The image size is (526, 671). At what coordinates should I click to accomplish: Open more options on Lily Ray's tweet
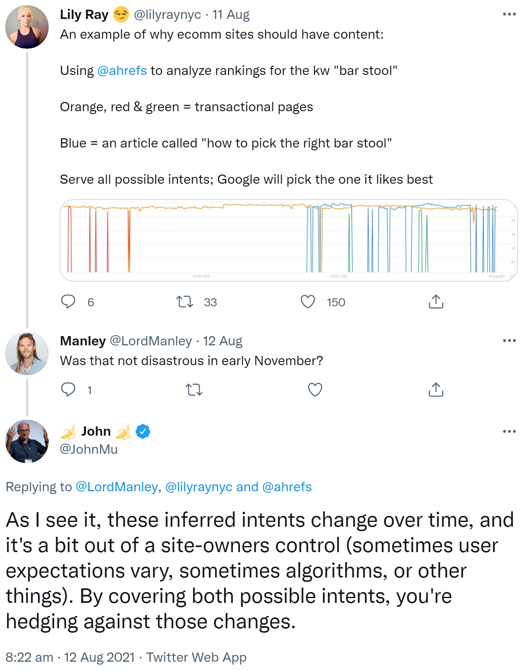509,15
